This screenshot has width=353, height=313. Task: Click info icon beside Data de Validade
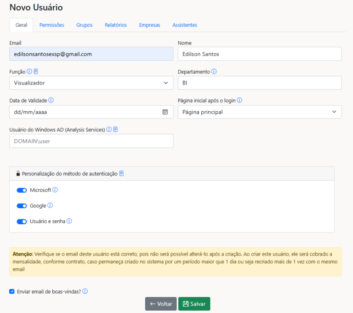(51, 100)
